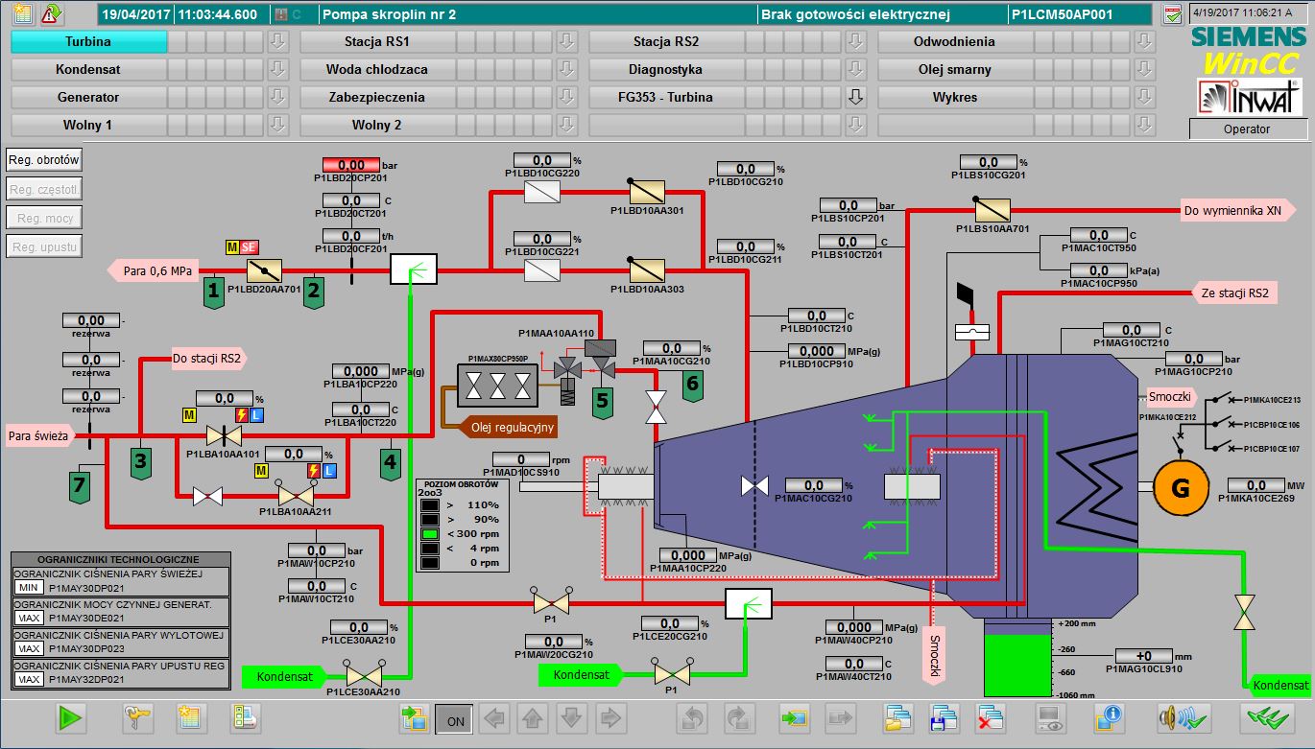Toggle the ON button in bottom toolbar
The height and width of the screenshot is (749, 1315).
point(455,718)
